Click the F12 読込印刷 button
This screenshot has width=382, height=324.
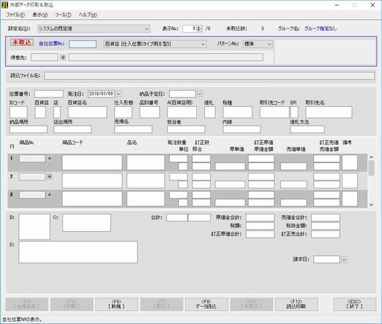coord(297,304)
